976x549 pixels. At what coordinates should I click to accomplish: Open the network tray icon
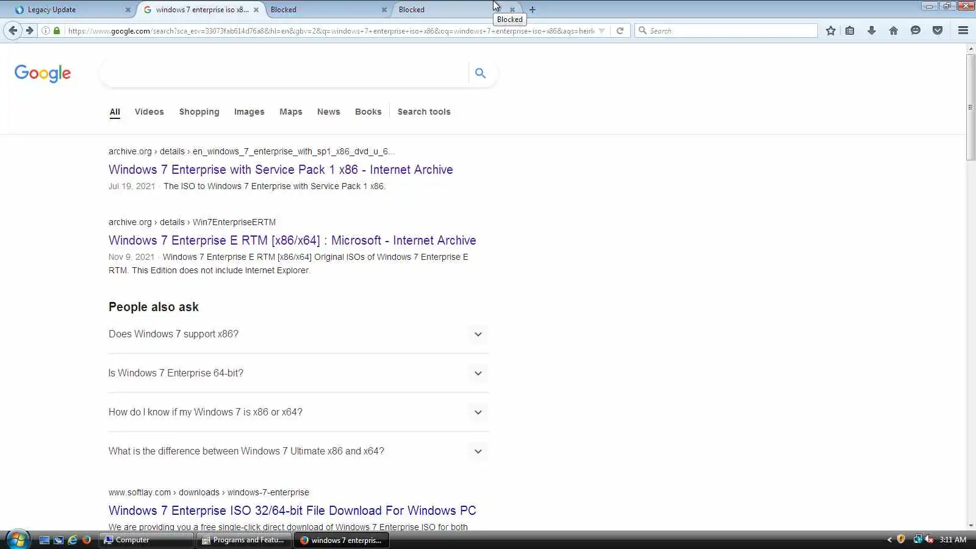coord(917,539)
